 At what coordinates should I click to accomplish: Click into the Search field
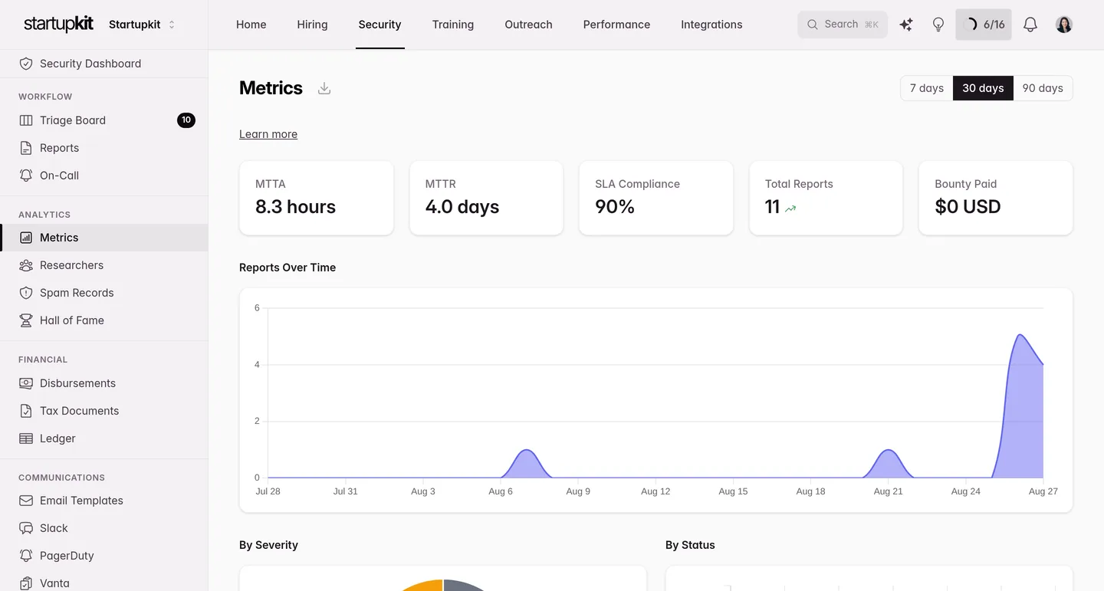pos(843,25)
